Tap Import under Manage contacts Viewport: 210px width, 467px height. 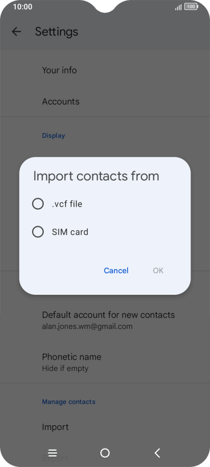[105, 427]
